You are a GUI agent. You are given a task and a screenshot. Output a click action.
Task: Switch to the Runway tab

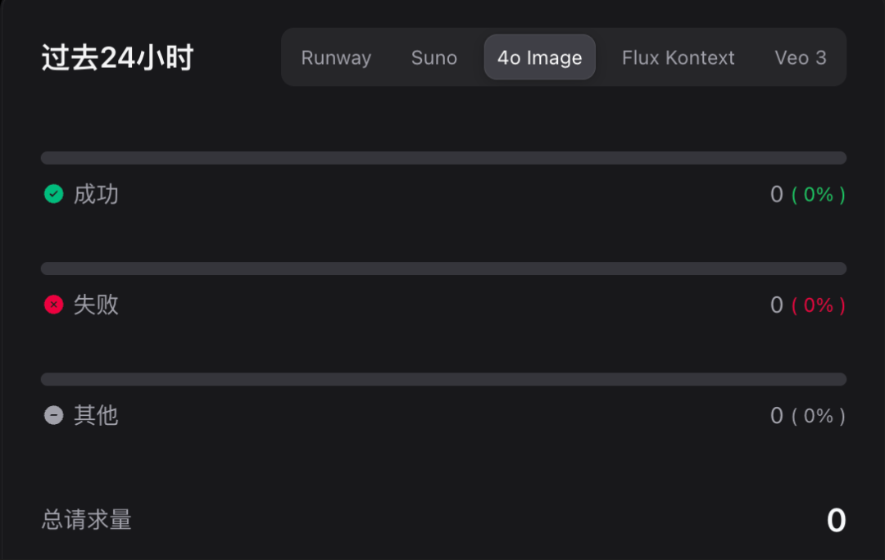click(x=336, y=57)
